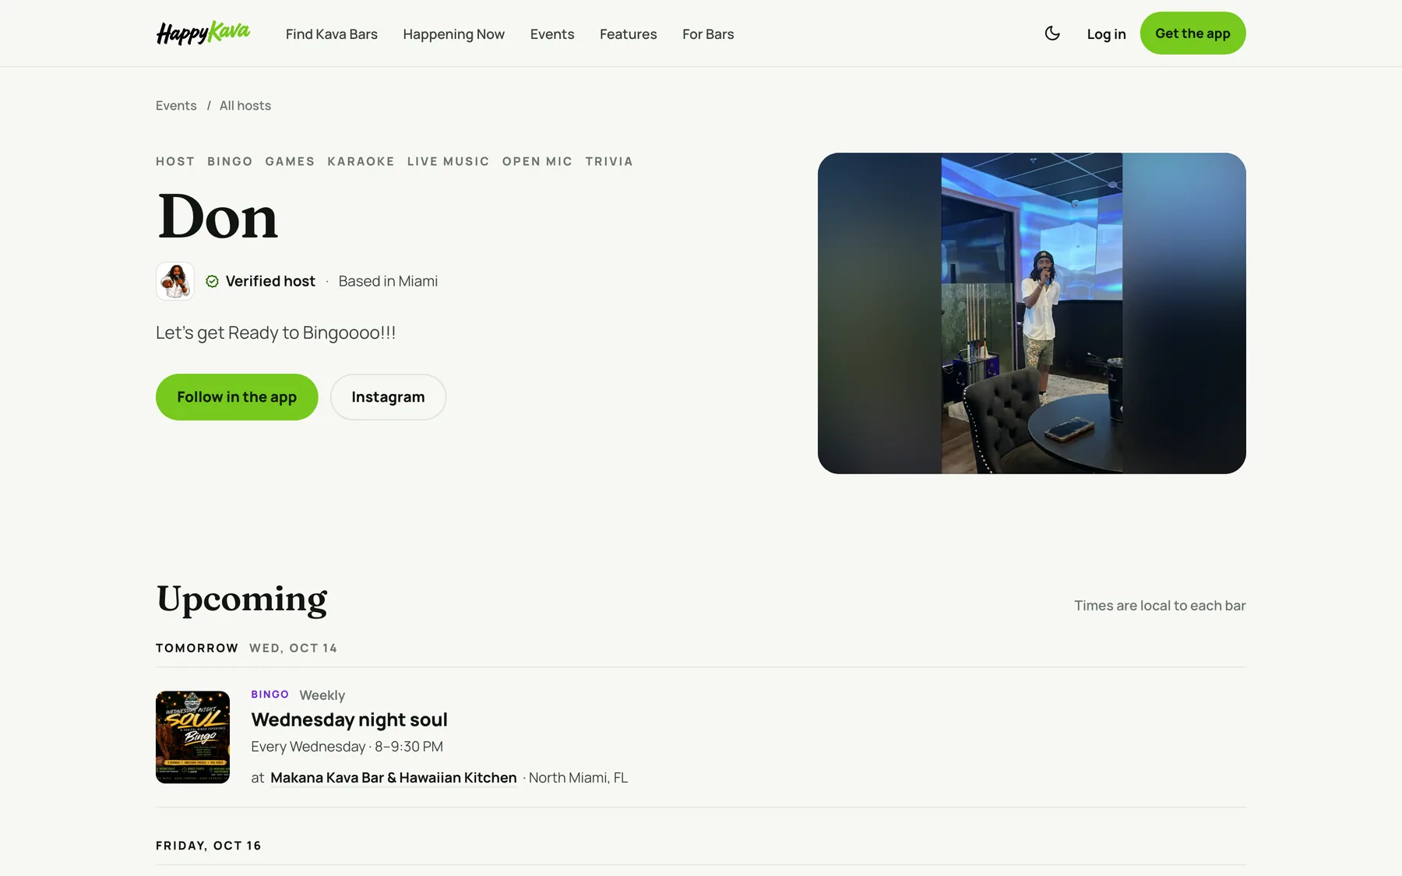This screenshot has height=876, width=1402.
Task: Click Don's avatar picture
Action: point(175,281)
